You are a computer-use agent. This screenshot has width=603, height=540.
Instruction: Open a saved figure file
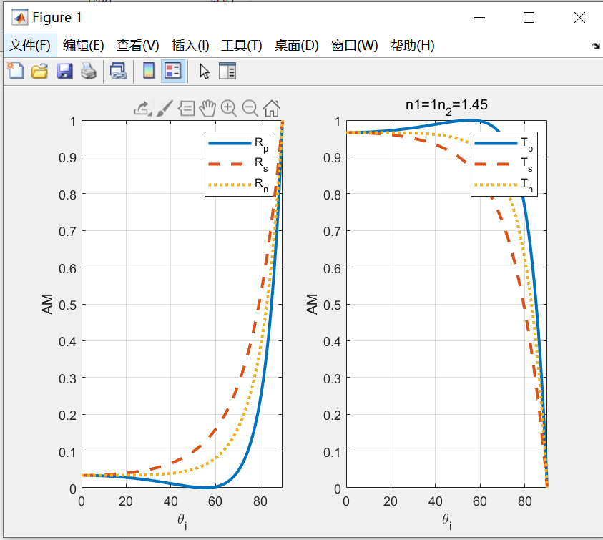point(40,71)
